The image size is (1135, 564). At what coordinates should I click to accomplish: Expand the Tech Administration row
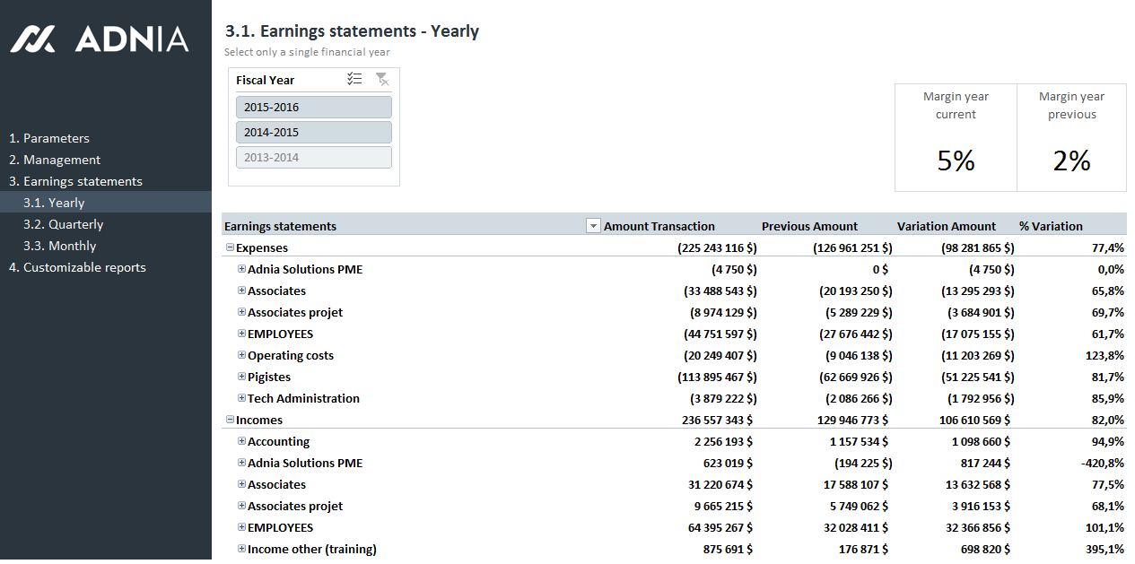click(241, 399)
